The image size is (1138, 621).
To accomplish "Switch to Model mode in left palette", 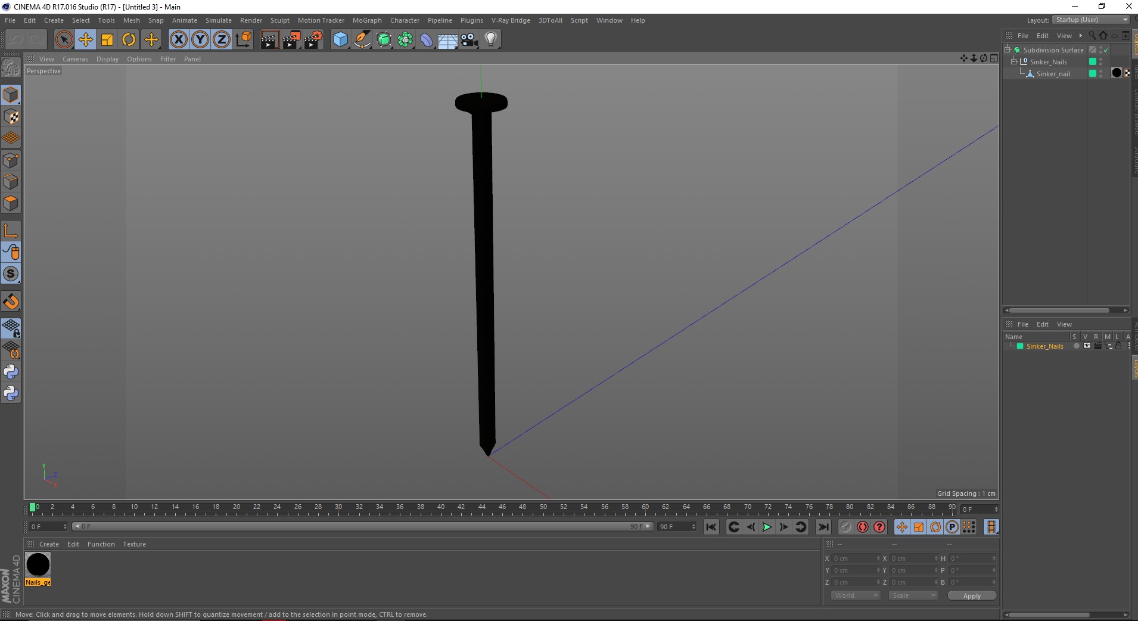I will pyautogui.click(x=11, y=95).
